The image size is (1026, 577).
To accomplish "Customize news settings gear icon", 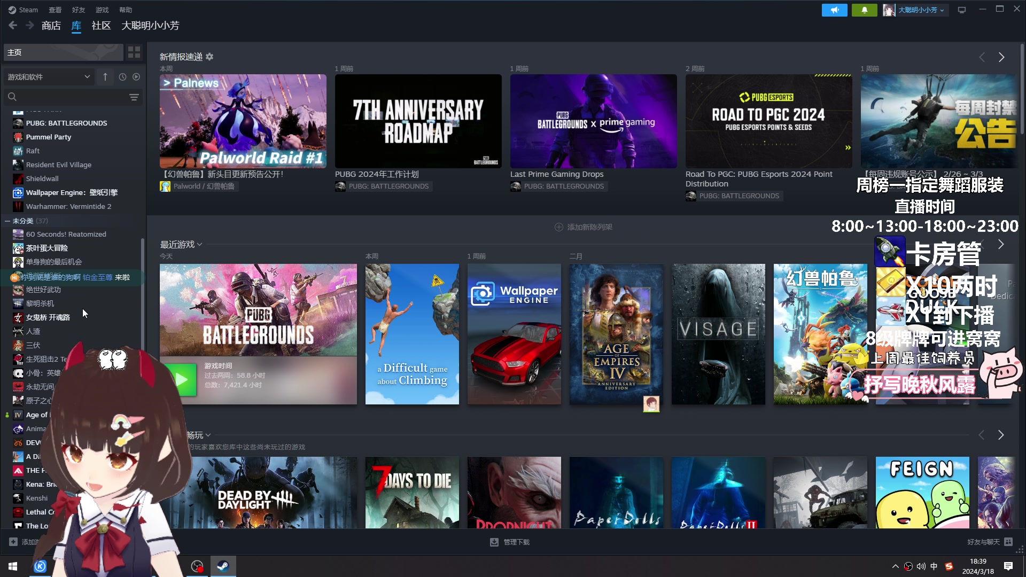I will click(x=209, y=57).
